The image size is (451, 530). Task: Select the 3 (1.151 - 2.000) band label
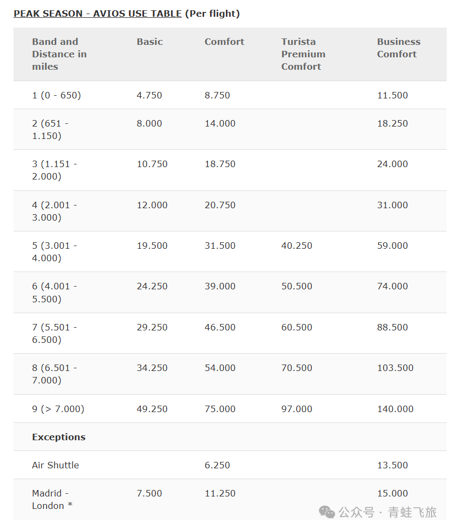tap(54, 170)
